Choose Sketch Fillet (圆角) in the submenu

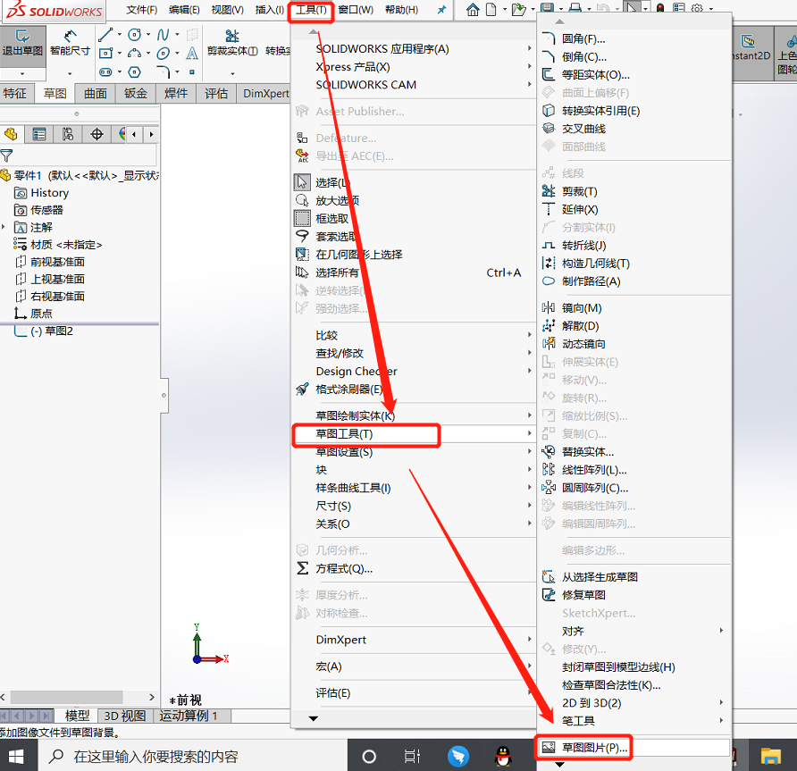[583, 39]
